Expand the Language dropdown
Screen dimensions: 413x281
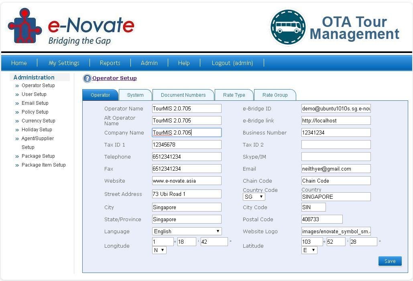(x=187, y=231)
